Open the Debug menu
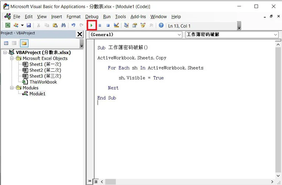 (92, 17)
